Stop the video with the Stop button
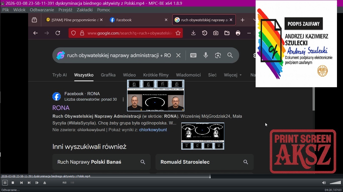 tap(13, 183)
